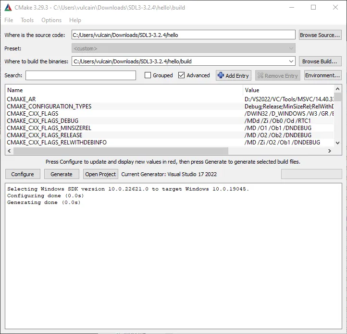Click the 'Generating done (0.0s)' log line
The height and width of the screenshot is (334, 347).
click(x=44, y=203)
